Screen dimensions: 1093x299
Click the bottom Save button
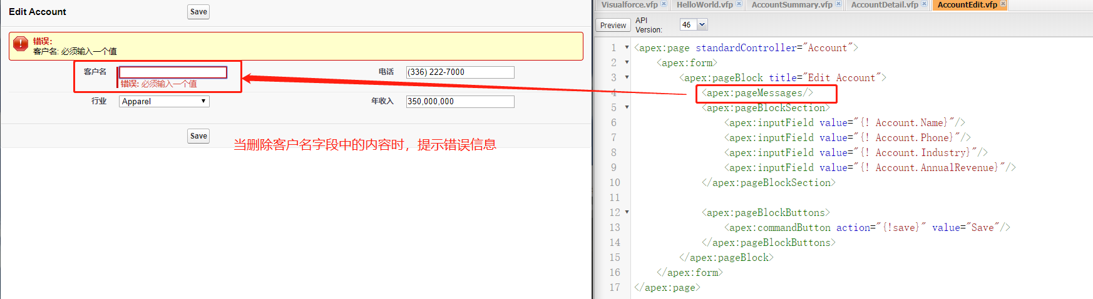pyautogui.click(x=198, y=136)
